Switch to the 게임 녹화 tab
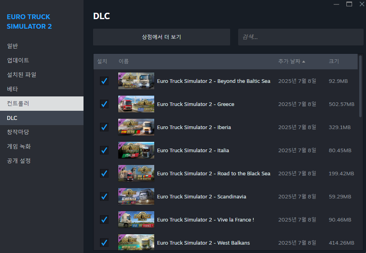 pyautogui.click(x=42, y=146)
